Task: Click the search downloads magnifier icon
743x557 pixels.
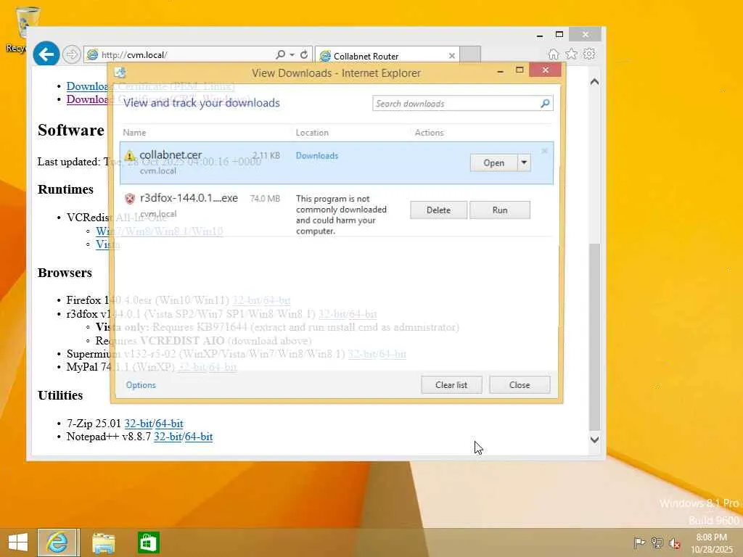Action: coord(545,103)
